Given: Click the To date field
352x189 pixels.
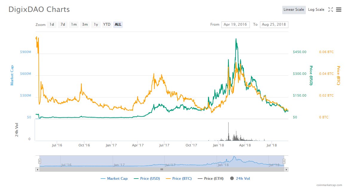Looking at the screenshot, I should click(274, 25).
